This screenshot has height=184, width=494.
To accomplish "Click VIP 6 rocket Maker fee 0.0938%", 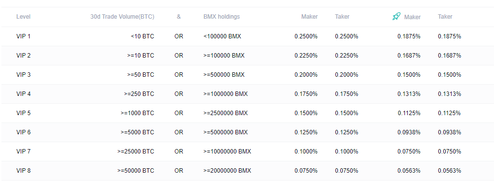I will pos(409,132).
